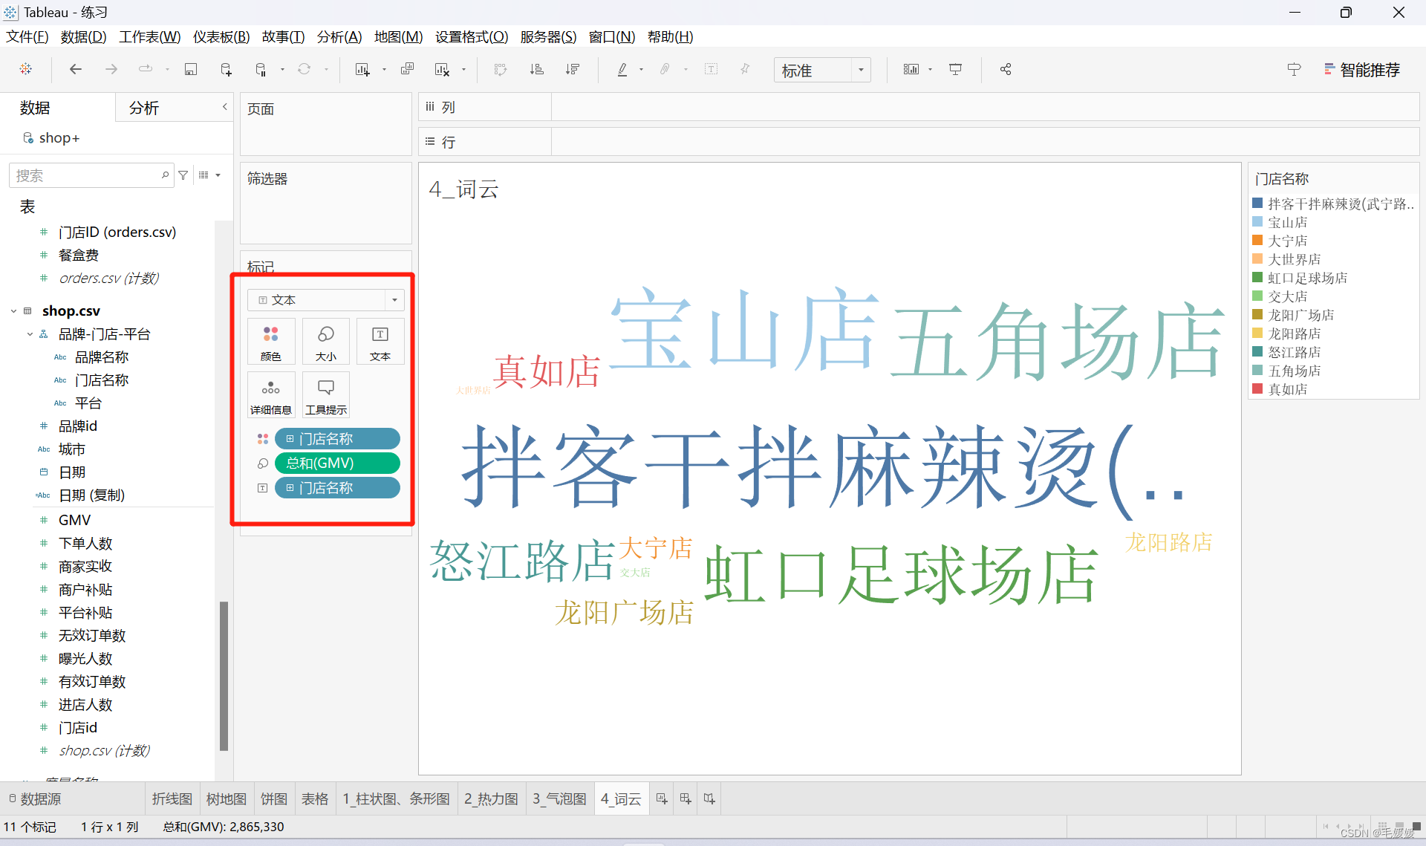
Task: Click the 门店名称 pill on the text row
Action: pyautogui.click(x=337, y=488)
